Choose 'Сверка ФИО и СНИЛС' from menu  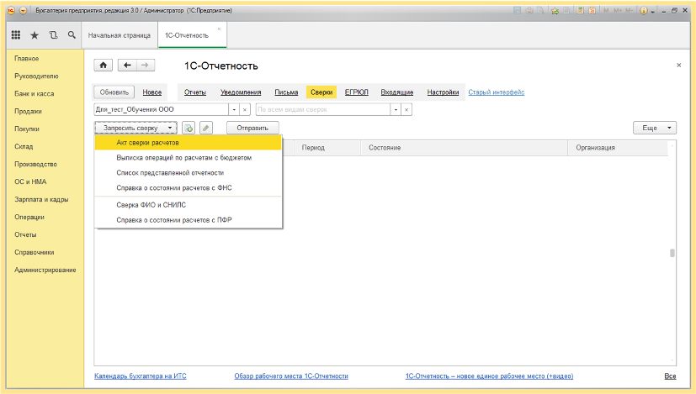click(151, 204)
